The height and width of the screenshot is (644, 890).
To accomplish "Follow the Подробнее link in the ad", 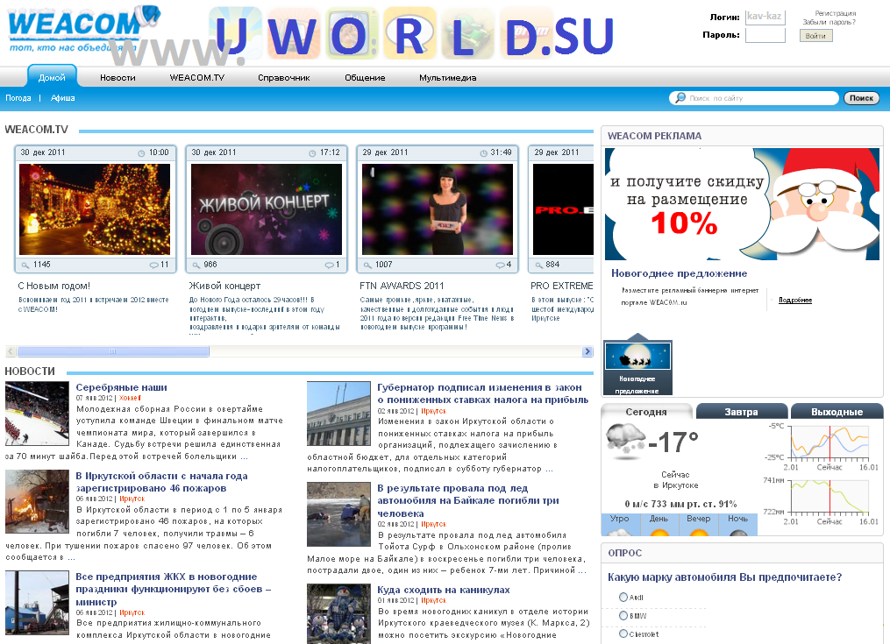I will (x=794, y=301).
